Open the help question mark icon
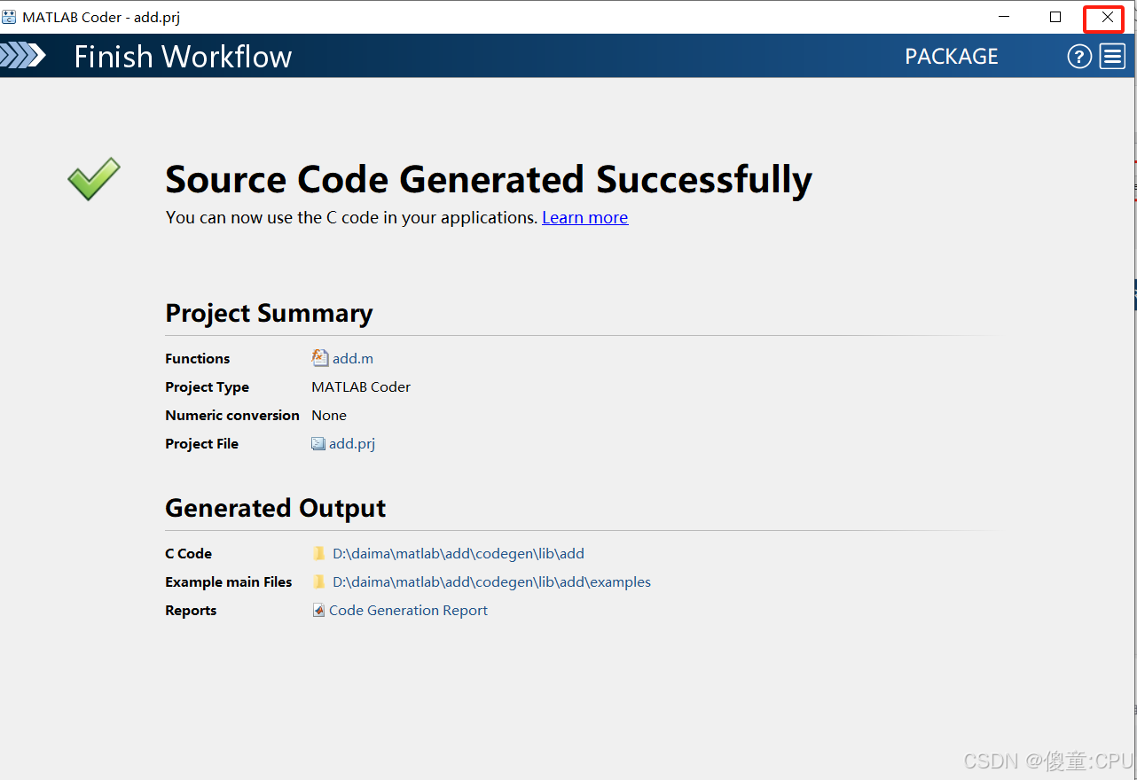Screen dimensions: 1137x780 [1079, 57]
